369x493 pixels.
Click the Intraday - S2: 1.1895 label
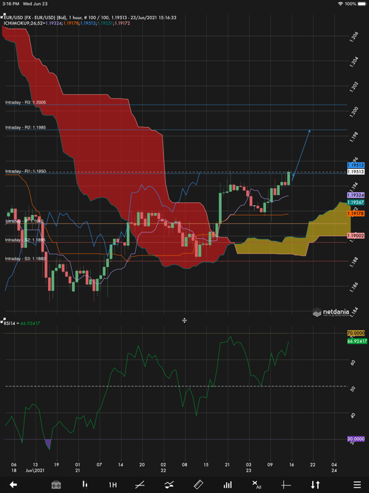(x=26, y=240)
